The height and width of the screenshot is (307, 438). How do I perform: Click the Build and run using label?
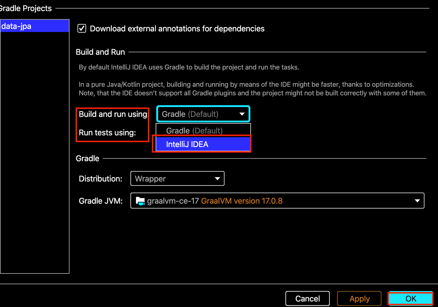click(113, 114)
